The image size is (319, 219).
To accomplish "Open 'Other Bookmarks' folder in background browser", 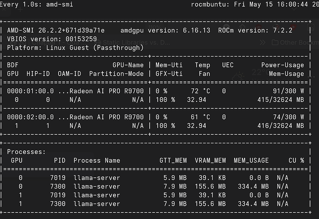I will [x=295, y=42].
